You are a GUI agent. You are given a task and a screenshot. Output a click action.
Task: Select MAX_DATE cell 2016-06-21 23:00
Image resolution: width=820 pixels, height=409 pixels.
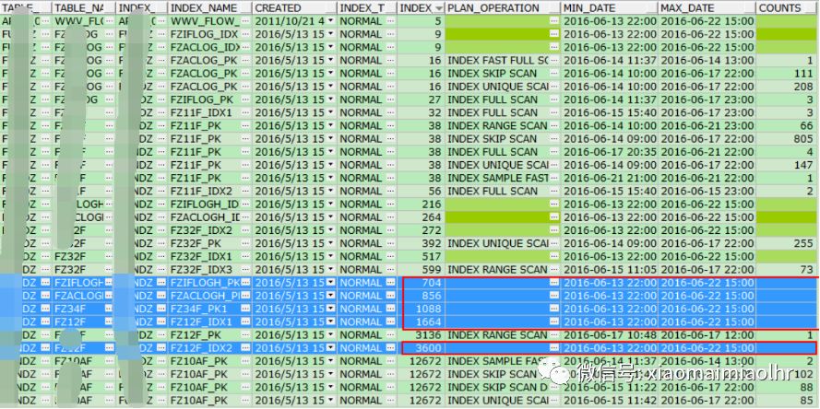point(707,125)
